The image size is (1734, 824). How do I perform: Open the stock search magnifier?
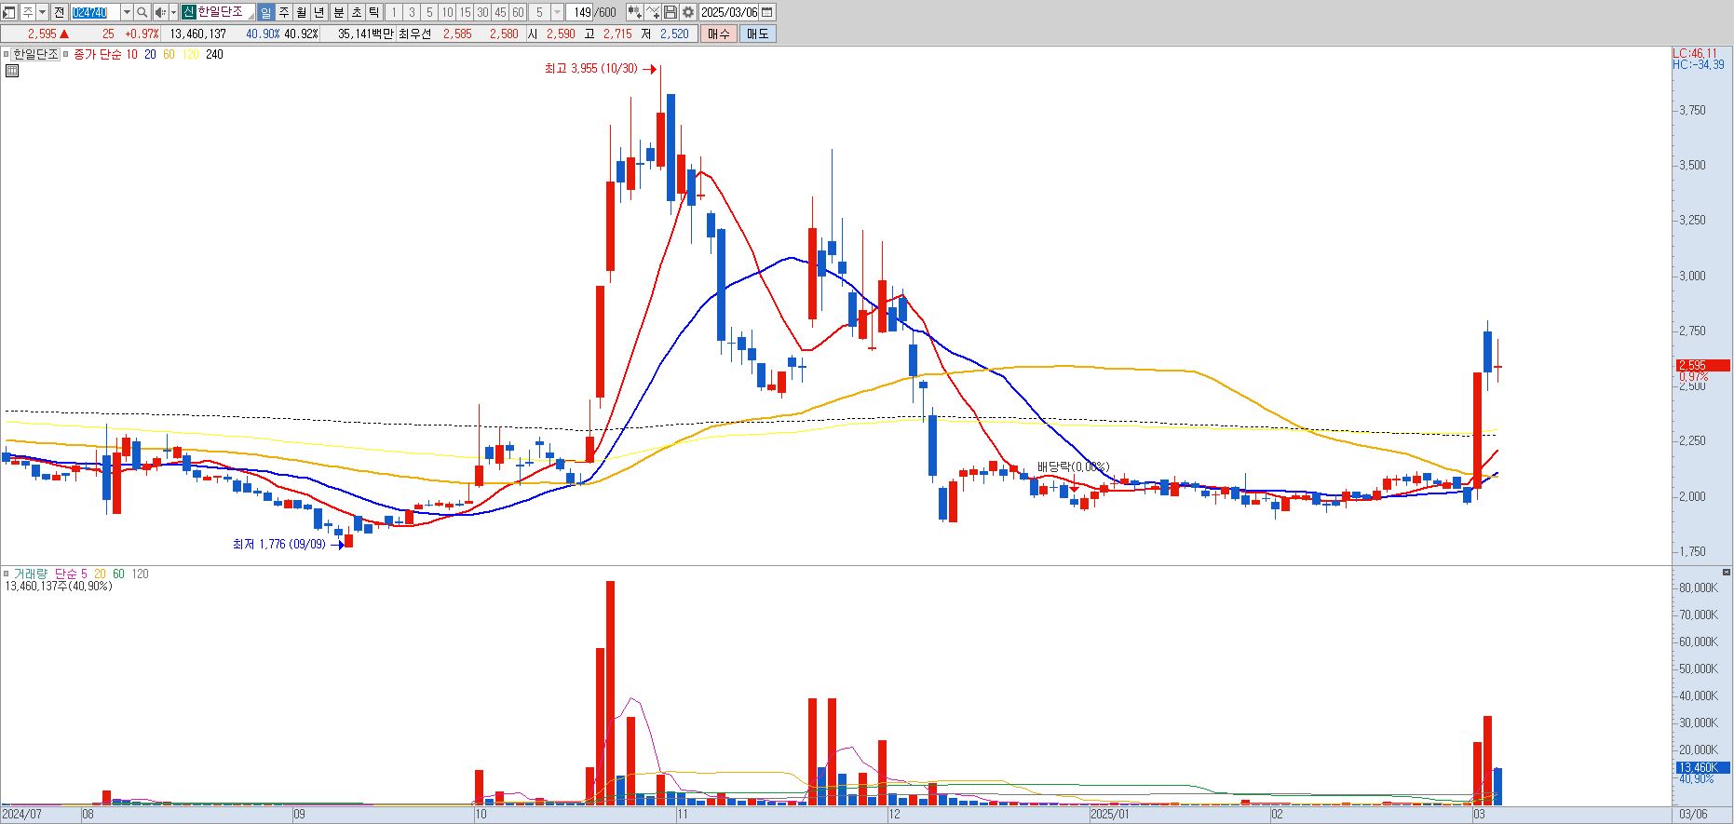pos(142,12)
